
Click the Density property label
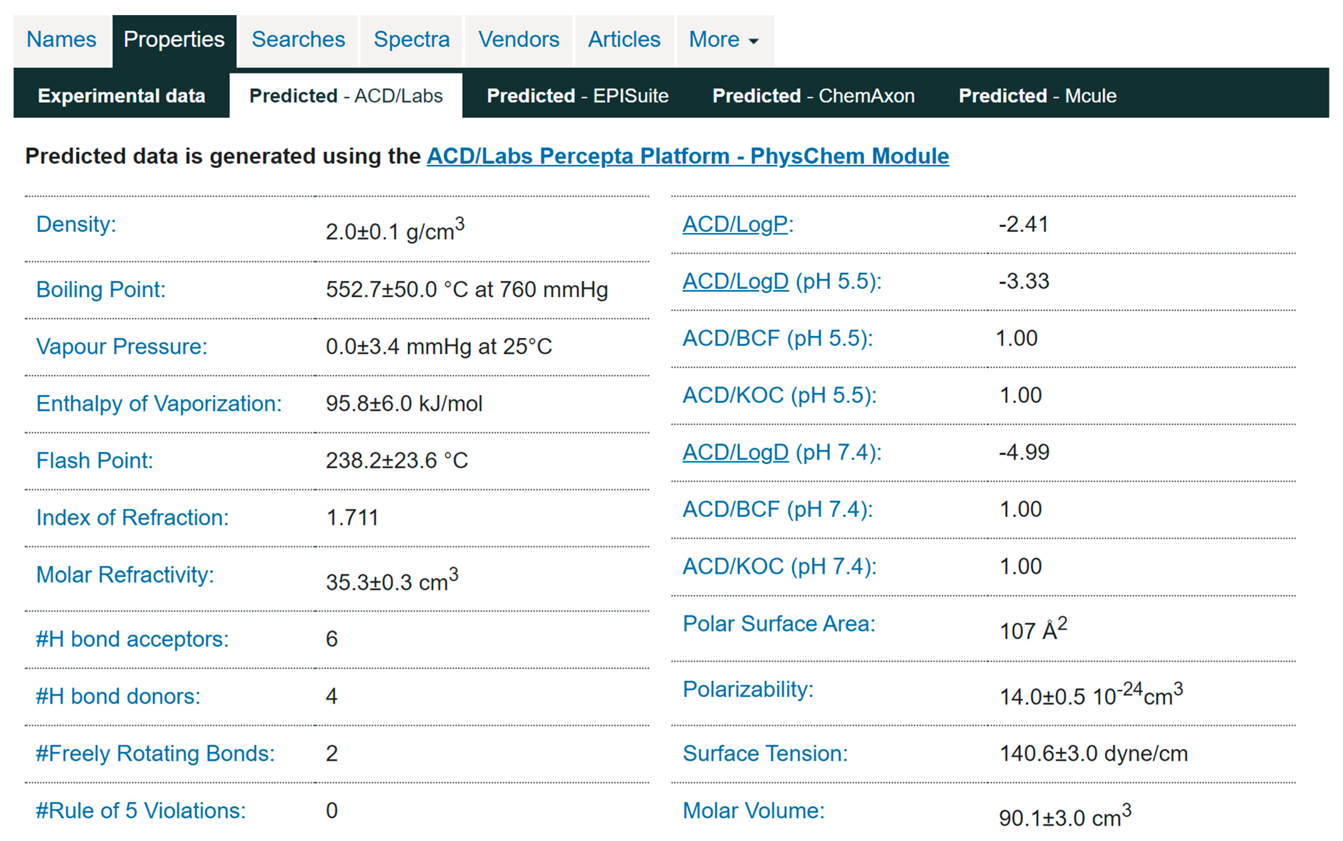(x=76, y=224)
